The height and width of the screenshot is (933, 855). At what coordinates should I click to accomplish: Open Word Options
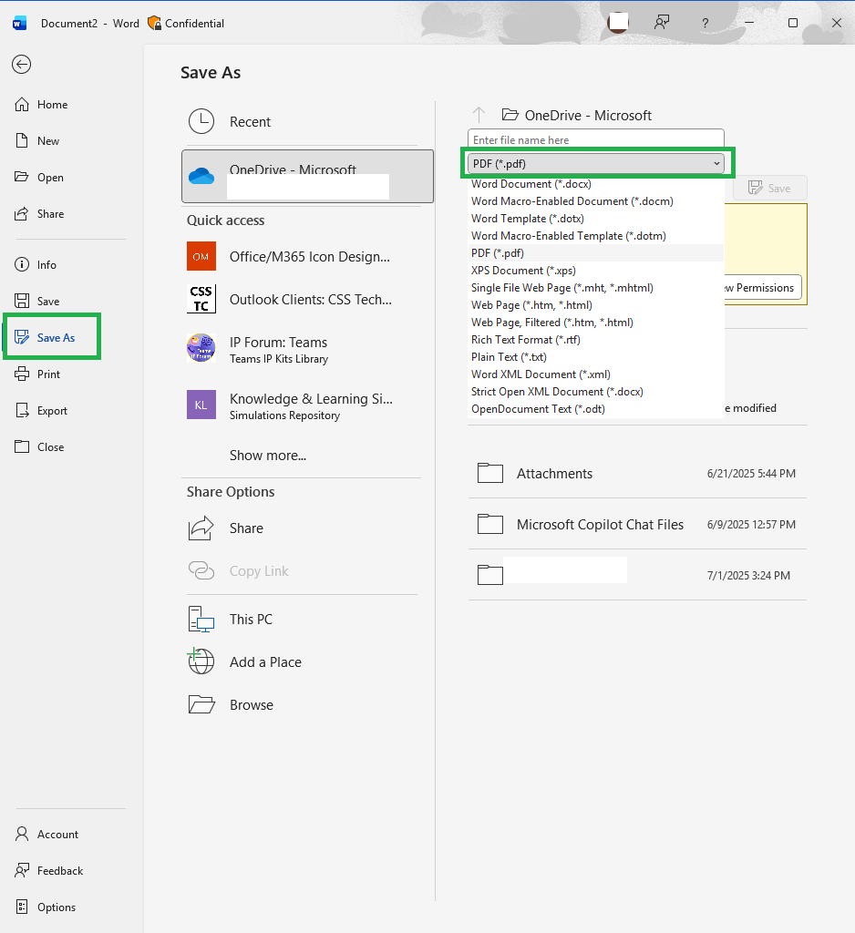pyautogui.click(x=46, y=907)
